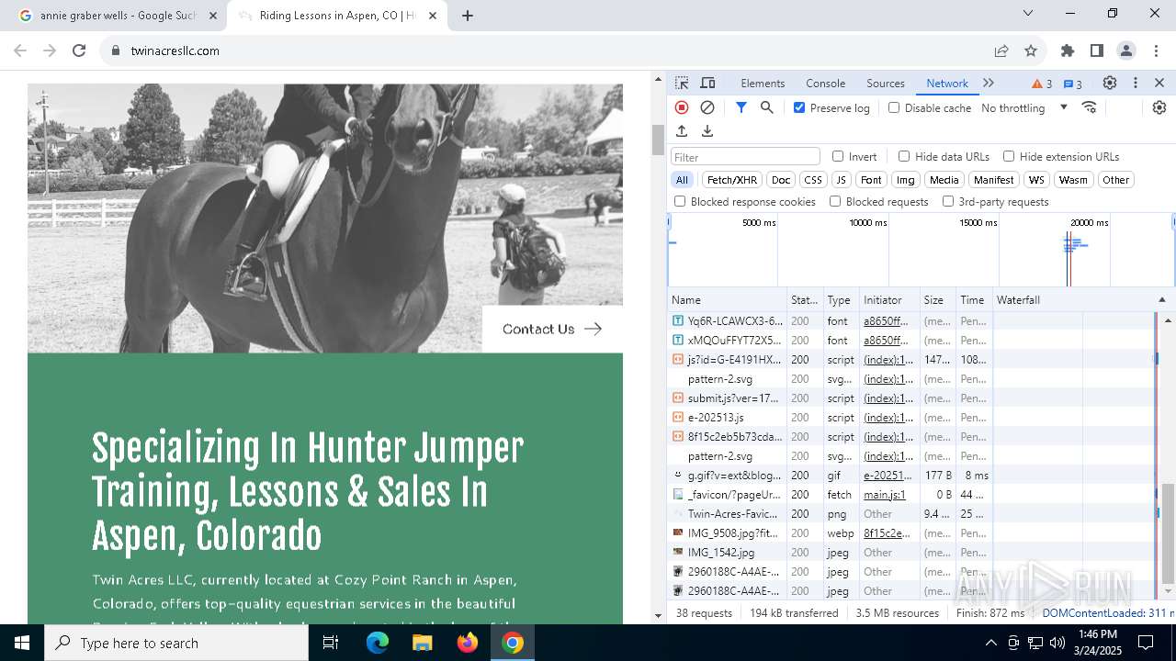Viewport: 1176px width, 661px height.
Task: Open DevTools settings gear
Action: (1110, 83)
